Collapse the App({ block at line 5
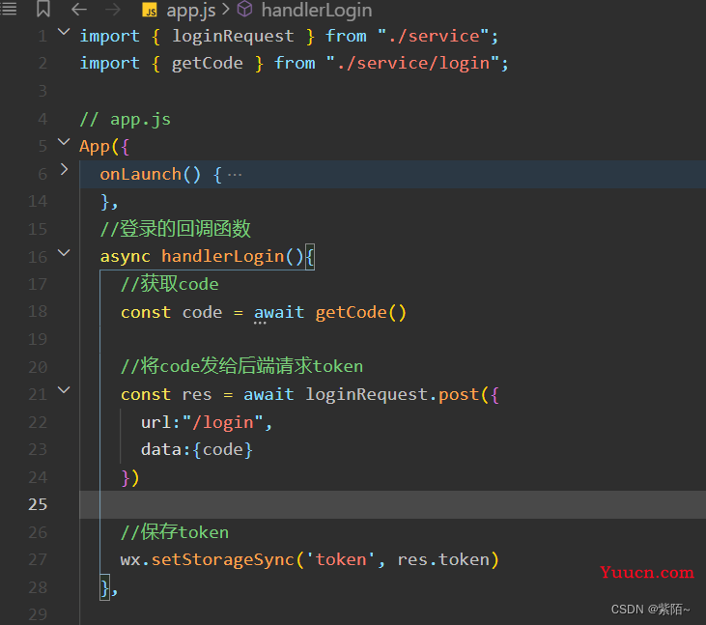This screenshot has width=706, height=625. pyautogui.click(x=64, y=142)
